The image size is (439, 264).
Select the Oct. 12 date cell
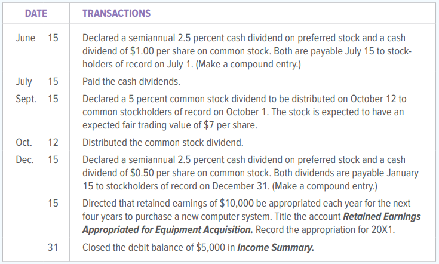click(x=37, y=143)
